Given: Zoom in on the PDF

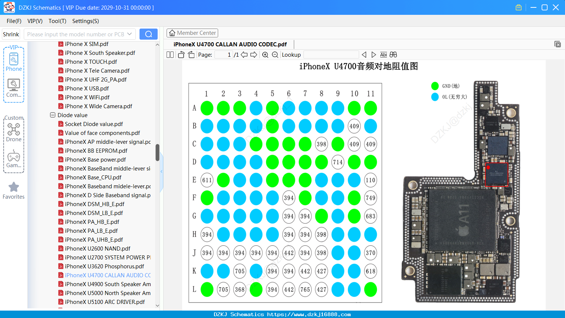Looking at the screenshot, I should point(265,55).
